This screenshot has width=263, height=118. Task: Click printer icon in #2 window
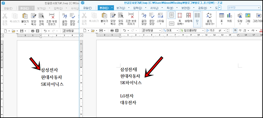pos(112,31)
